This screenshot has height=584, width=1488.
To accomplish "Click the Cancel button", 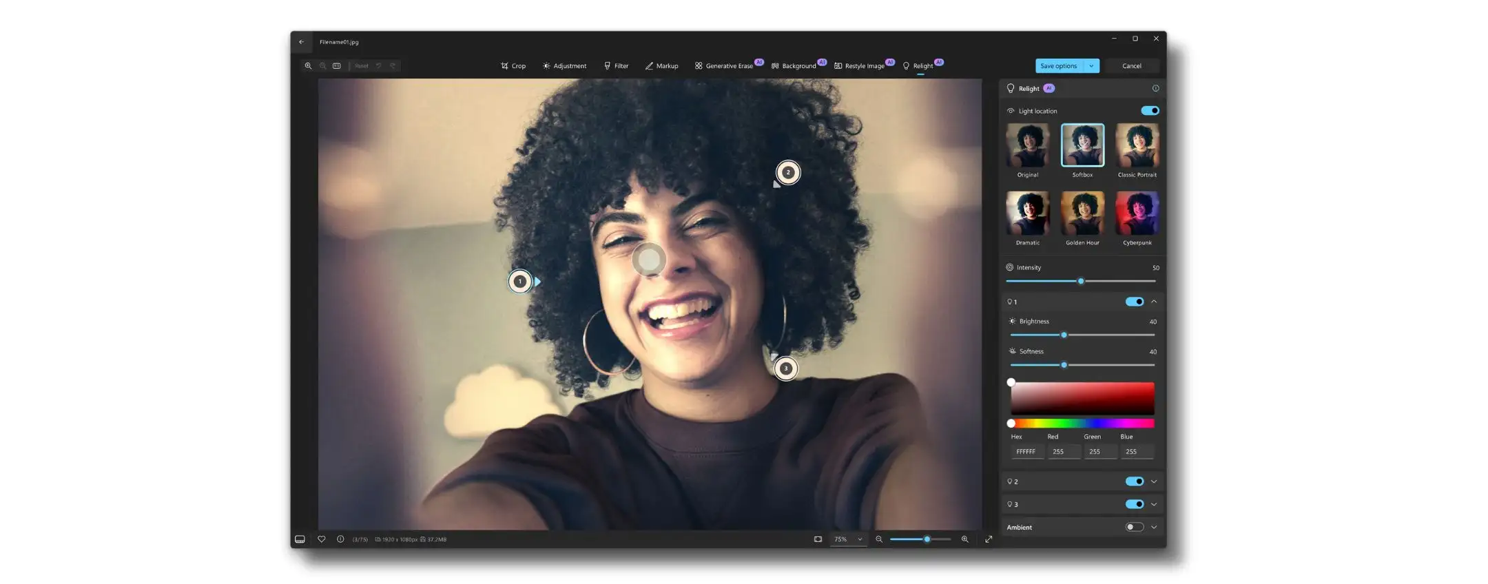I will (1131, 66).
